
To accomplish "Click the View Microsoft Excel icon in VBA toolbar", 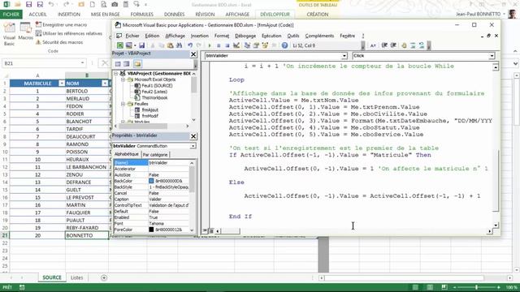I will click(119, 45).
